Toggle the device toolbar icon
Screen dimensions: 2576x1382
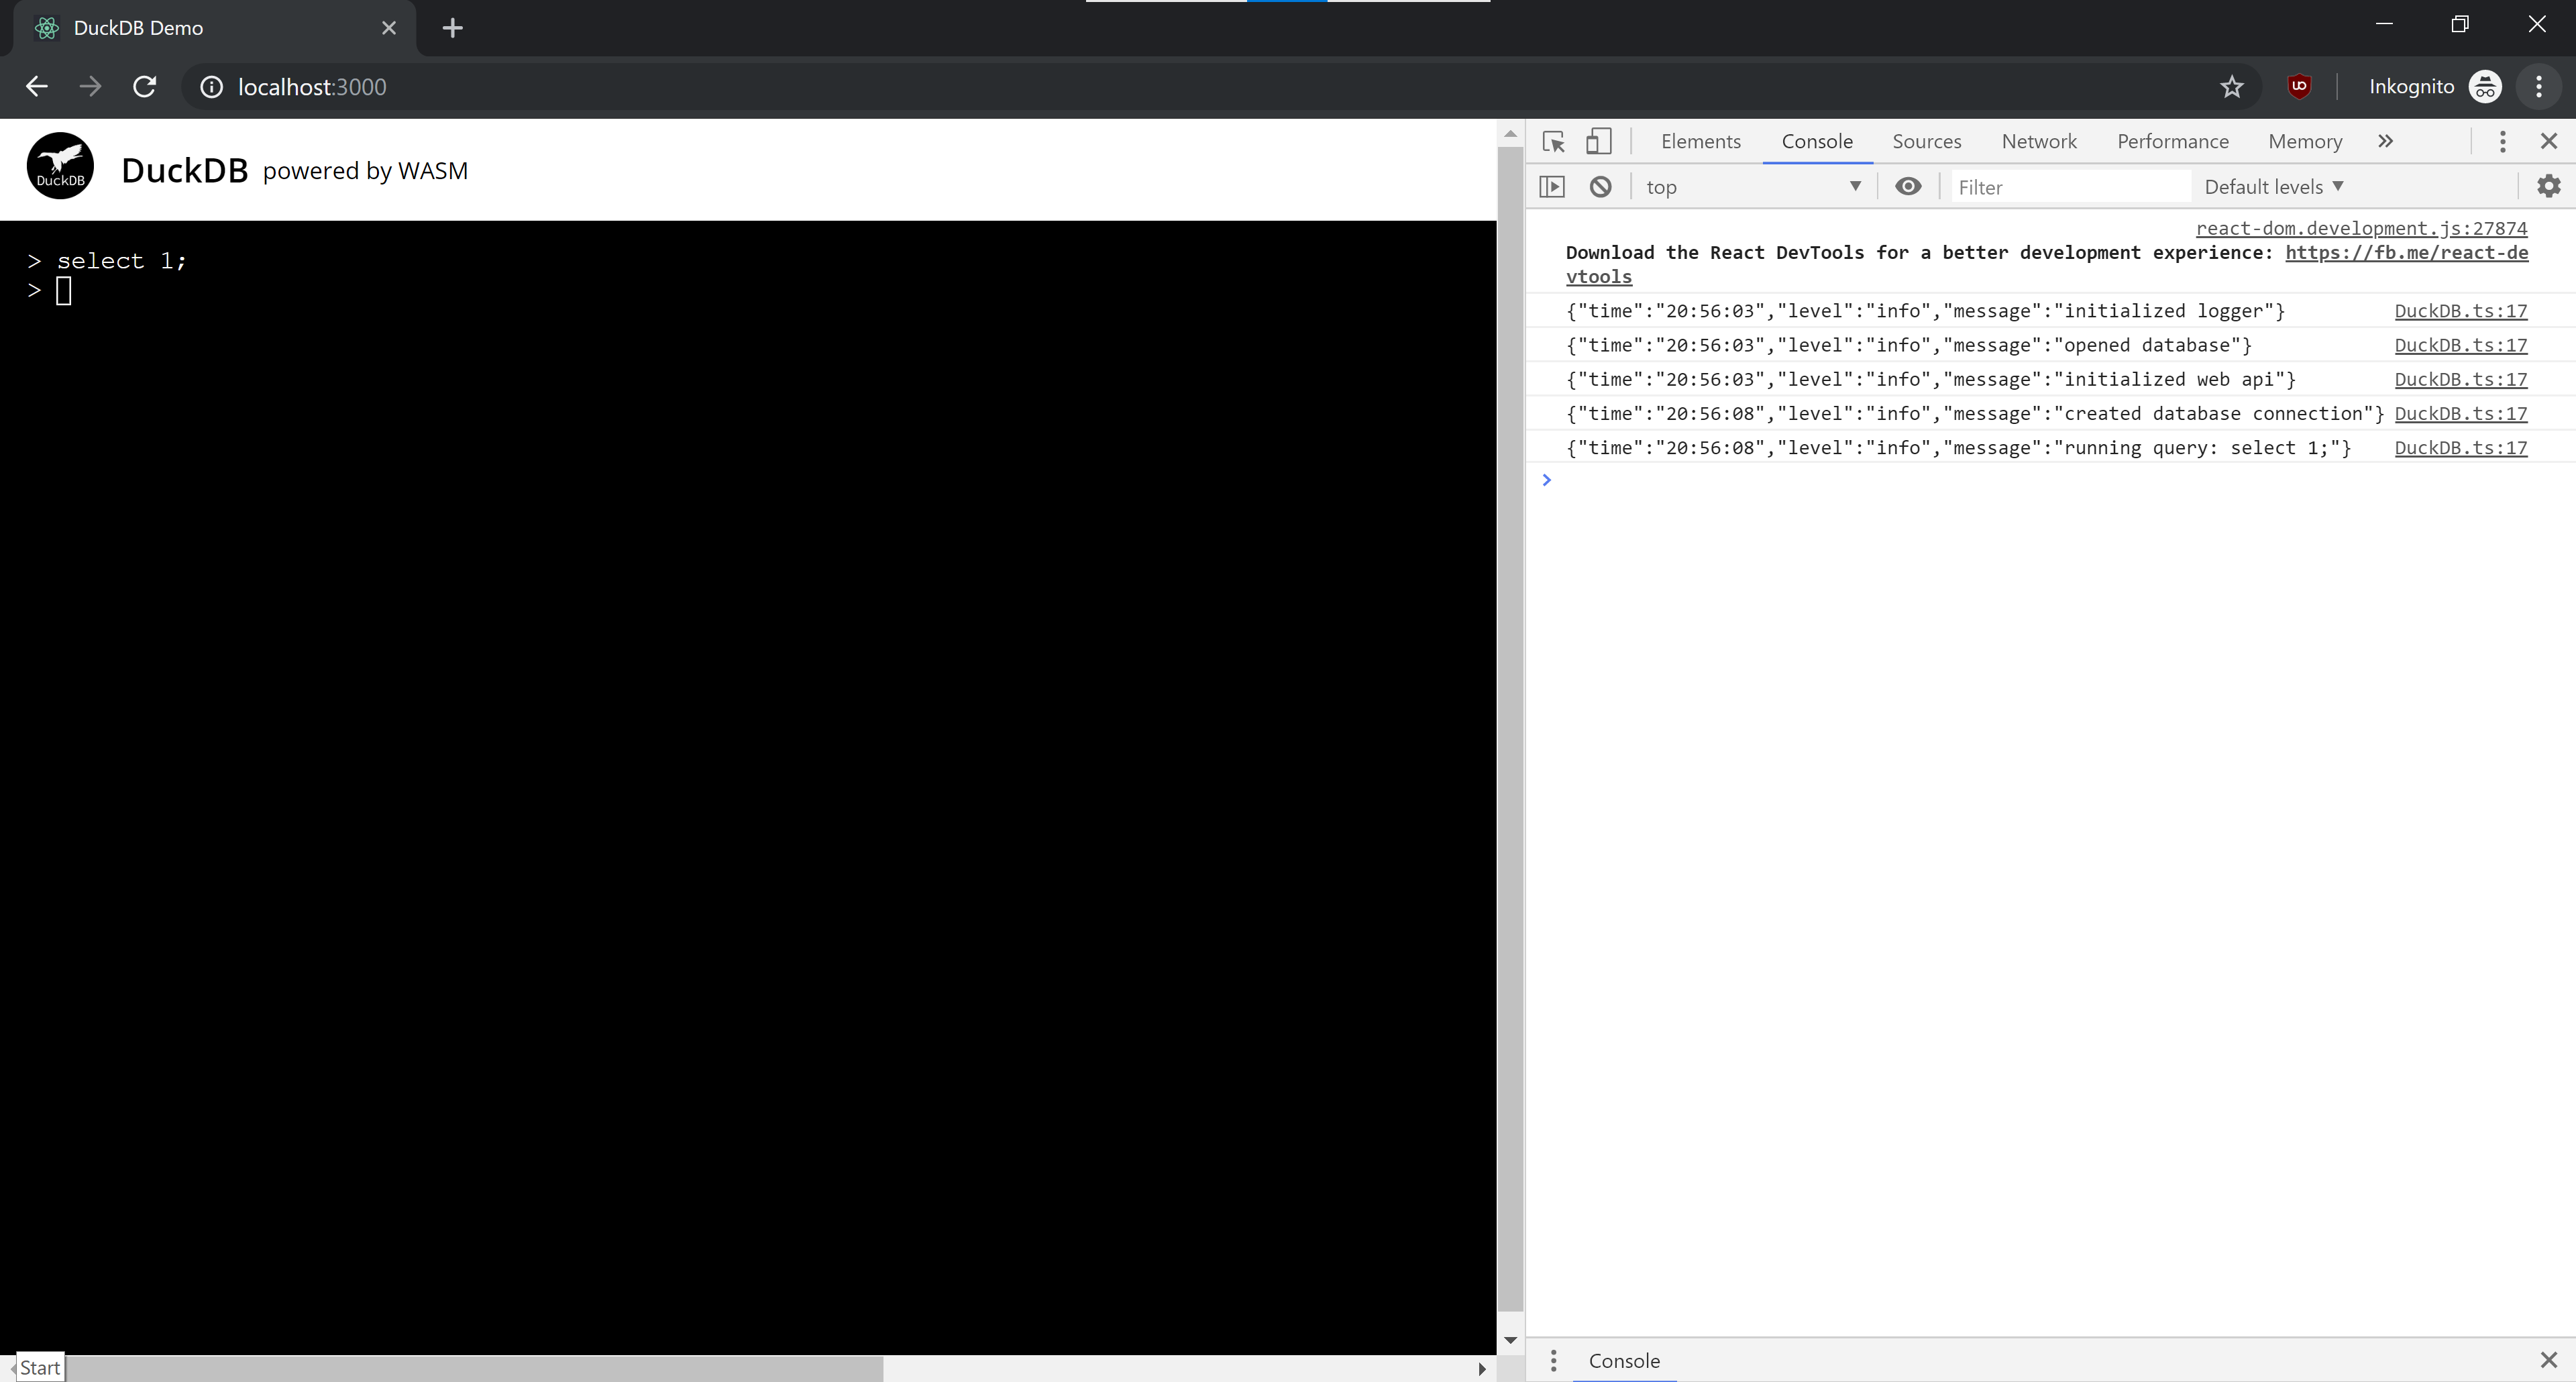pyautogui.click(x=1599, y=142)
